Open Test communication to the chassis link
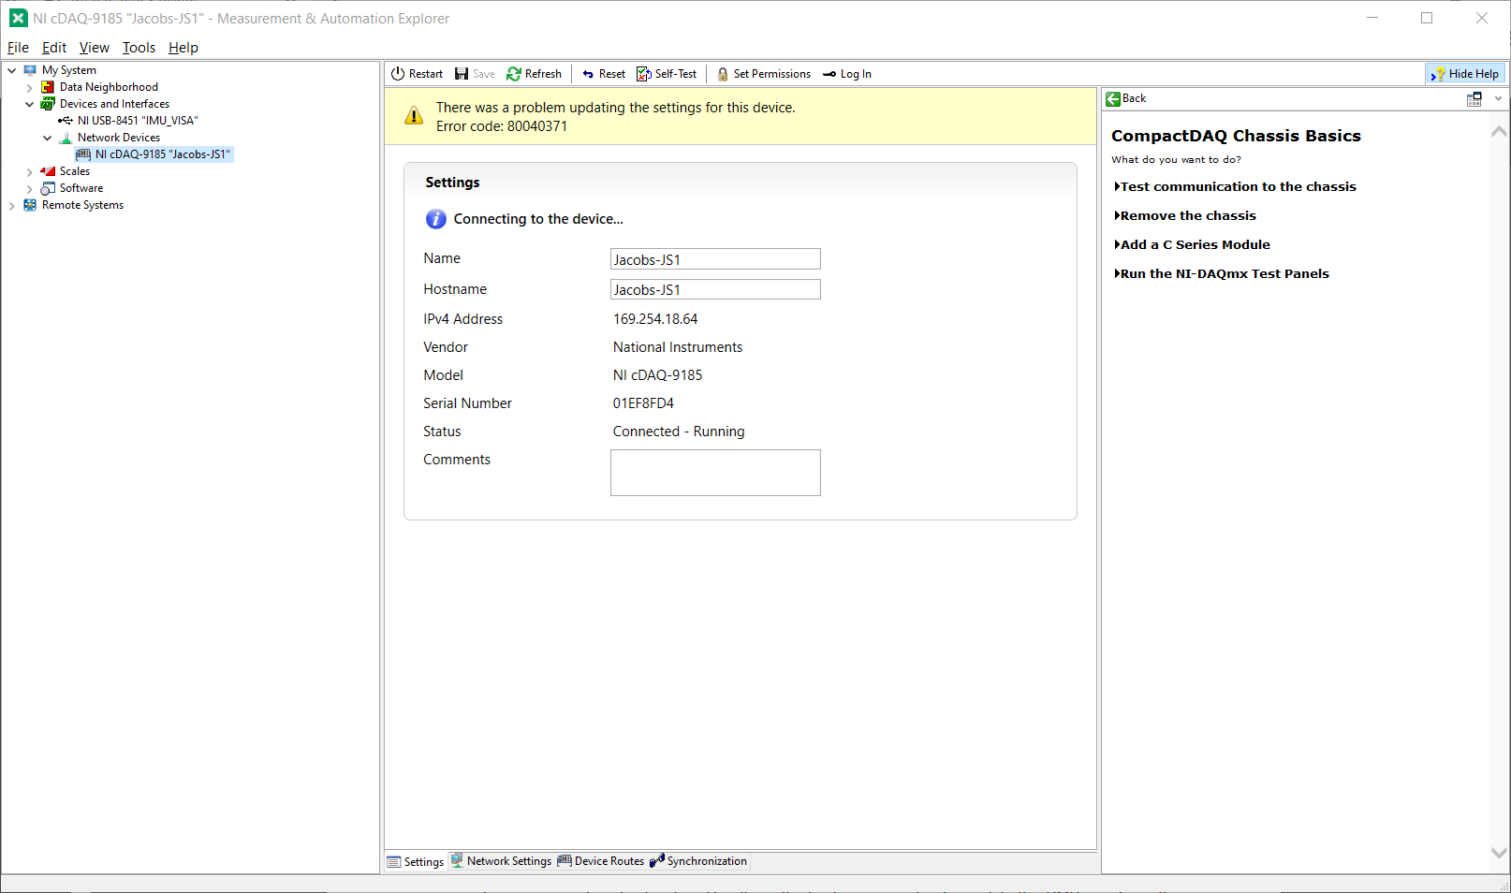 tap(1235, 186)
